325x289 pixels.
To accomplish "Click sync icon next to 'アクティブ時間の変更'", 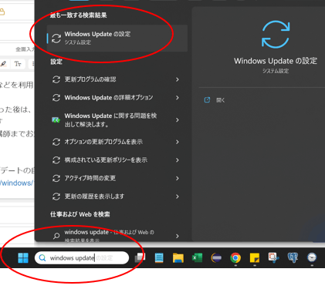I will tap(56, 178).
